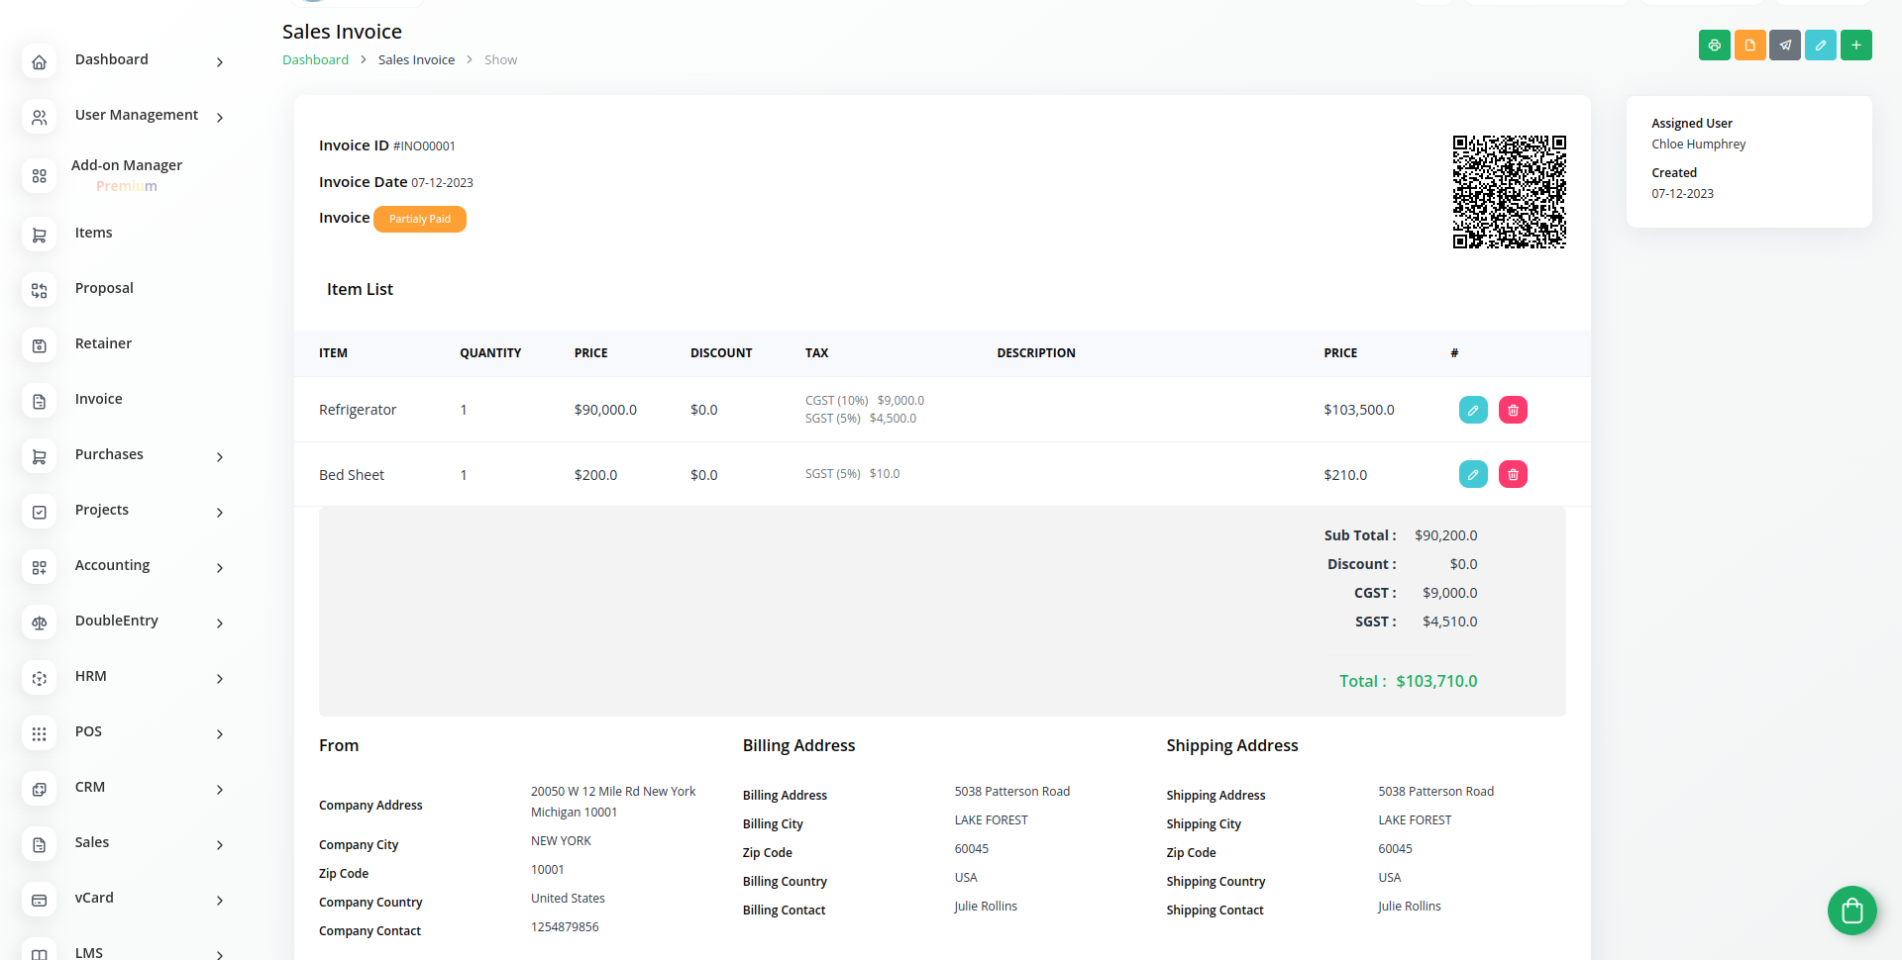
Task: Open the Retainer sidebar item
Action: [103, 344]
